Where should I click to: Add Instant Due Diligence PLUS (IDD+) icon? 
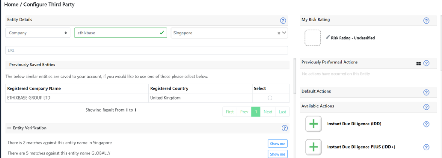(x=313, y=147)
